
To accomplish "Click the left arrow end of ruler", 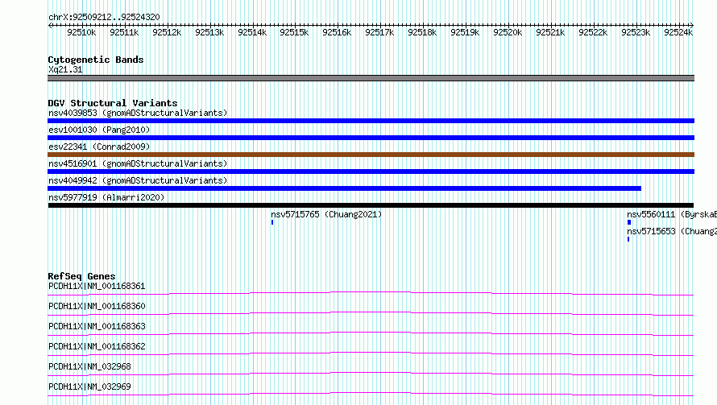I will 50,25.
